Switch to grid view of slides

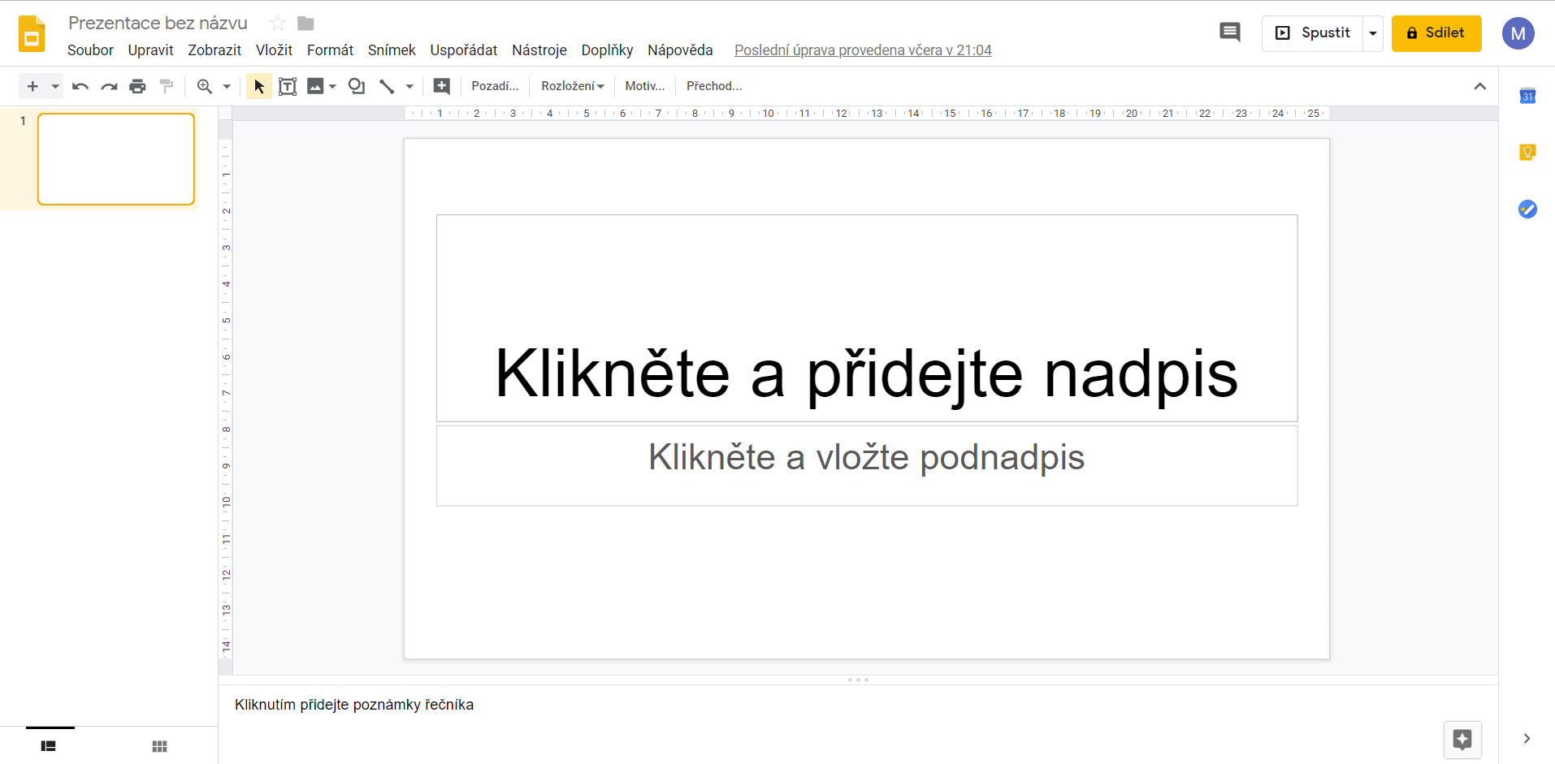click(159, 745)
